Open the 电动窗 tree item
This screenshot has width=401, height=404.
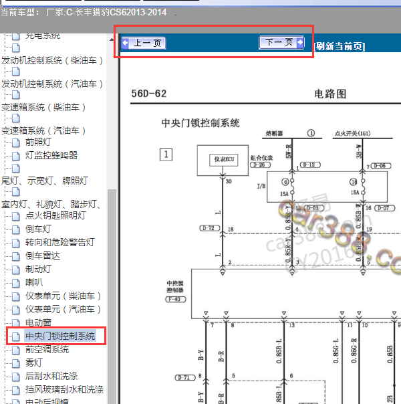tap(38, 322)
